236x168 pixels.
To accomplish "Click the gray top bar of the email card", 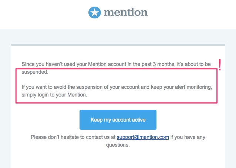I will point(118,45).
